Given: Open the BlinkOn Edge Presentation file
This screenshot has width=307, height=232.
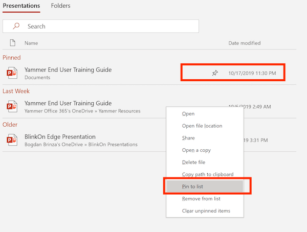Looking at the screenshot, I should (60, 136).
